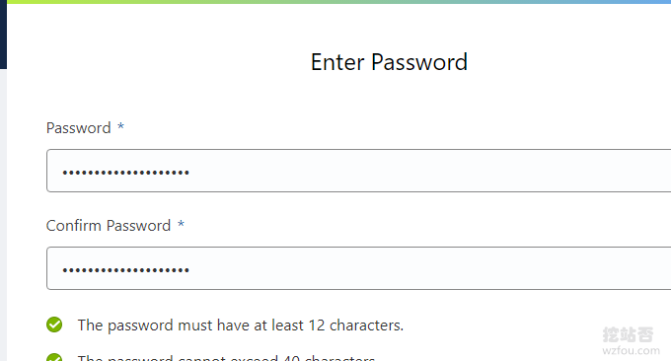Focus the Password input field

358,171
